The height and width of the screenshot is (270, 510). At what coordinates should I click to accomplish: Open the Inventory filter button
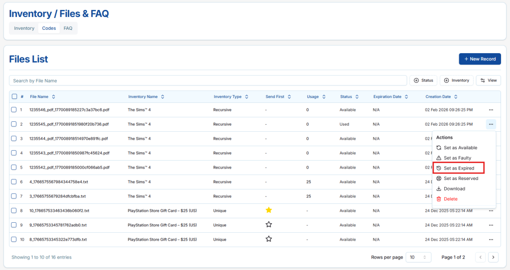tap(456, 81)
